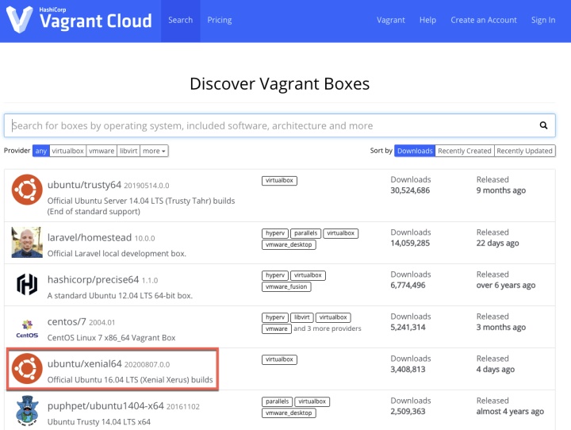Click vmware tag on centos/7 row
This screenshot has width=571, height=430.
click(277, 328)
